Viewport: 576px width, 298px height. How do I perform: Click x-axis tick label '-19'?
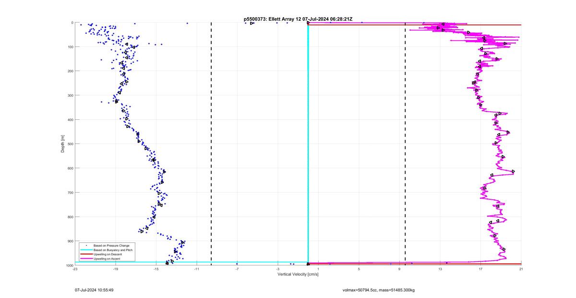point(115,269)
